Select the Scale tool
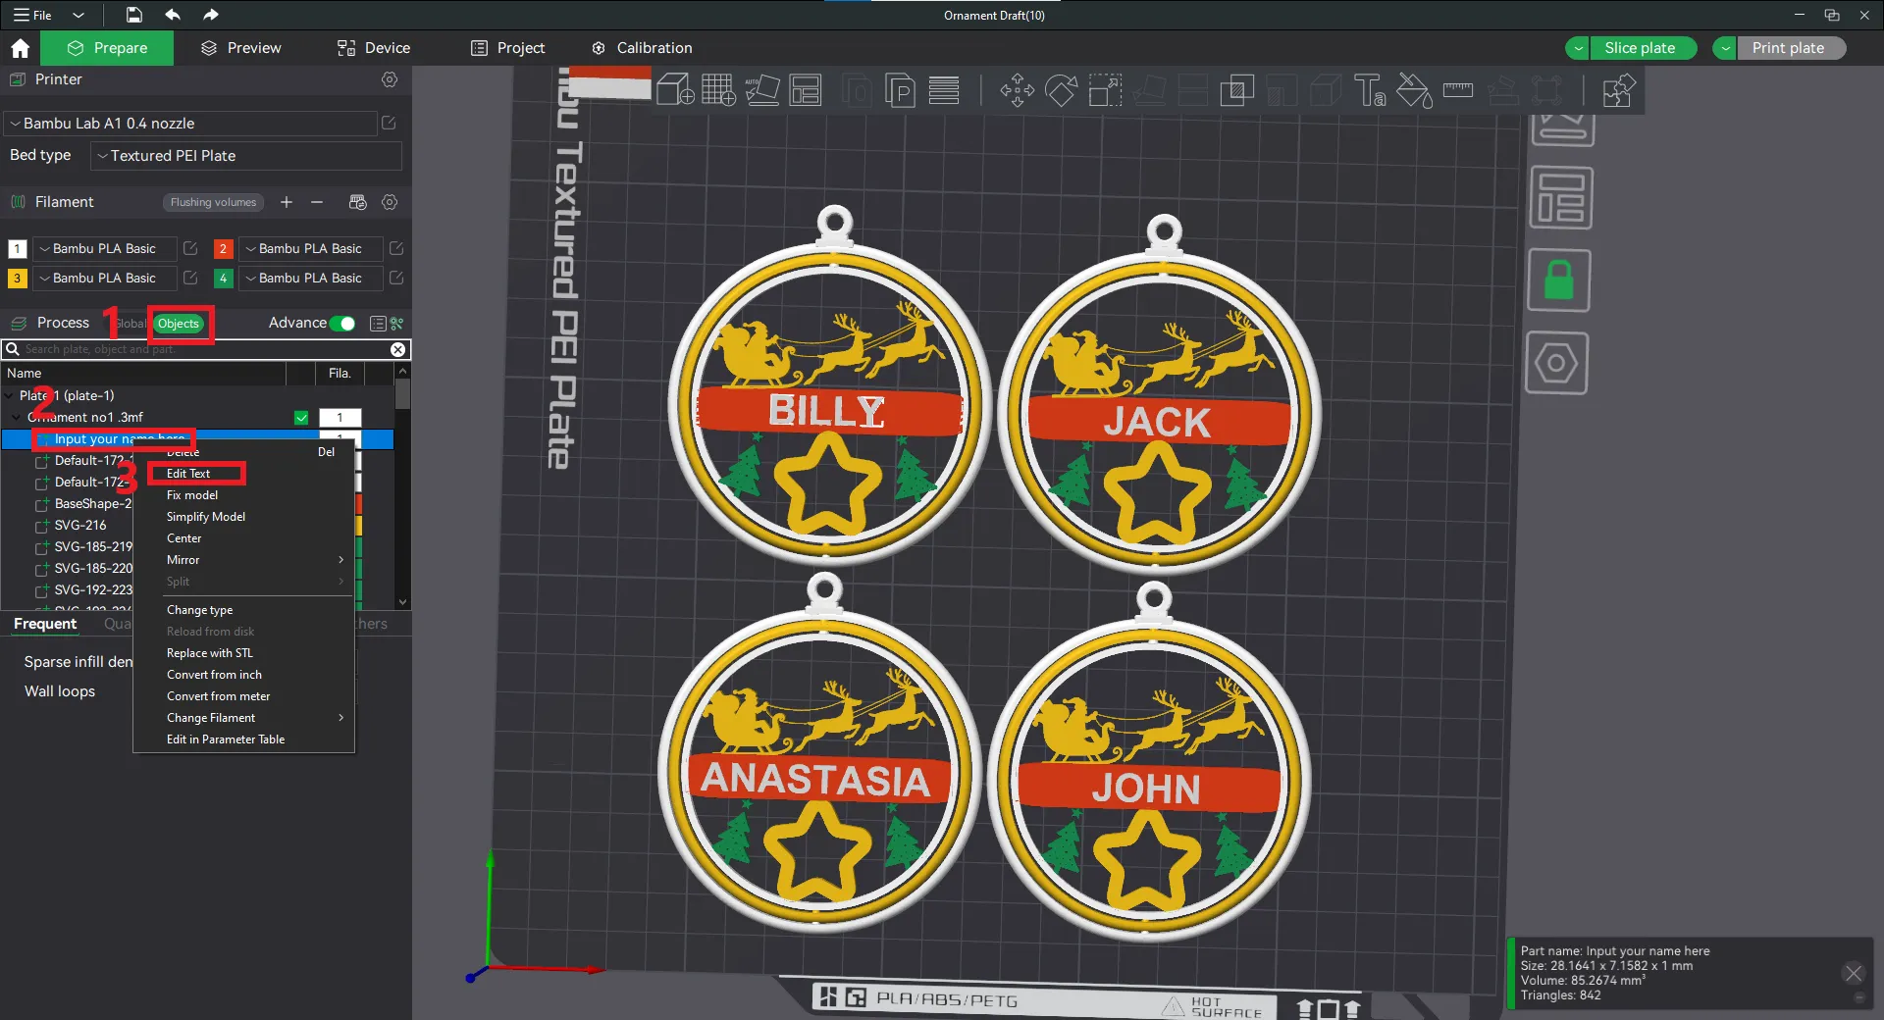Image resolution: width=1884 pixels, height=1020 pixels. [1105, 91]
